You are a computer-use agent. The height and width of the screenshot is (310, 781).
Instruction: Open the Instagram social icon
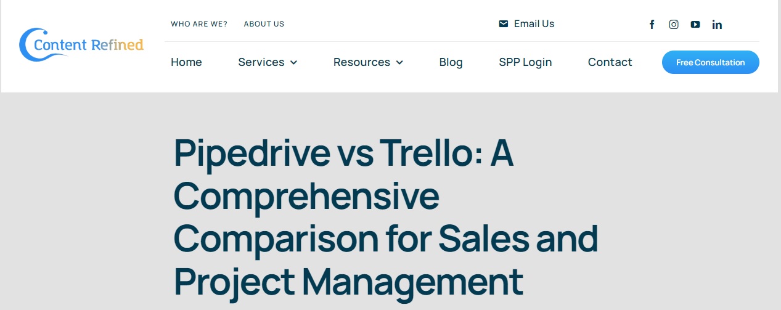pyautogui.click(x=674, y=25)
